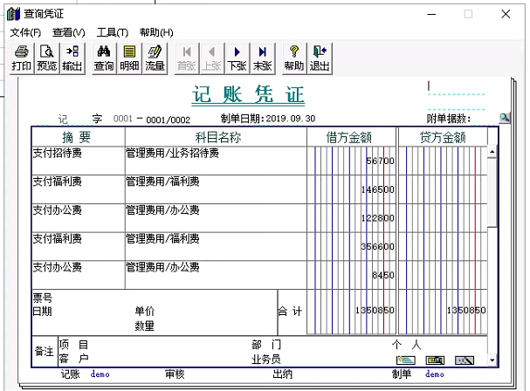
Task: Go to 上张 previous voucher
Action: coord(212,58)
